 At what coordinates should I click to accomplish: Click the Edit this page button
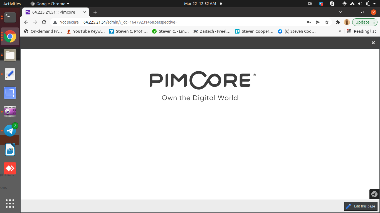pos(361,206)
